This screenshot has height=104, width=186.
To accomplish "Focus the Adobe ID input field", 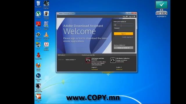I will tap(123, 25).
